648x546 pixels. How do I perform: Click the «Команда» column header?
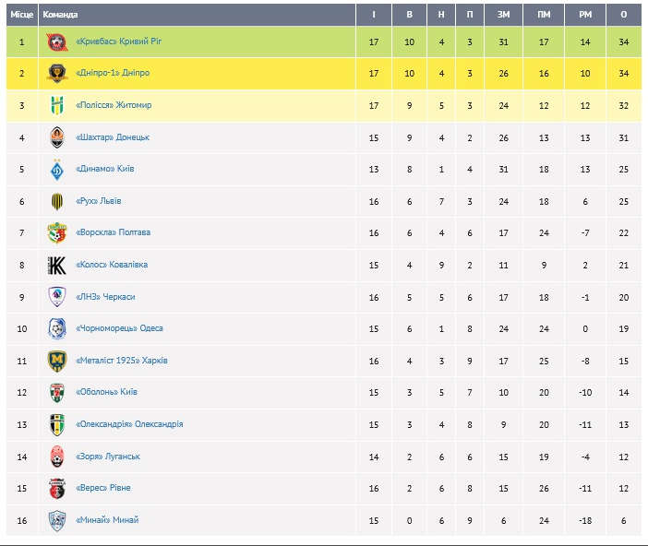[61, 15]
